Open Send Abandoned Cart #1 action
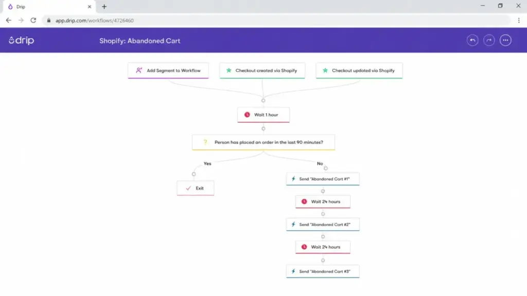Viewport: 527px width, 296px height. point(323,179)
